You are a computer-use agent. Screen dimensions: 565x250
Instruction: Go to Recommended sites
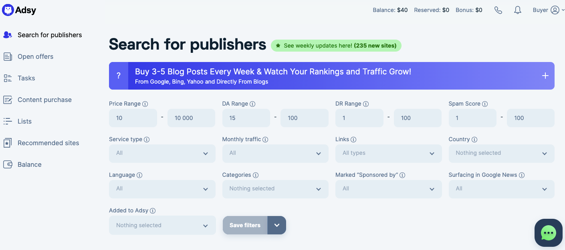pos(48,143)
